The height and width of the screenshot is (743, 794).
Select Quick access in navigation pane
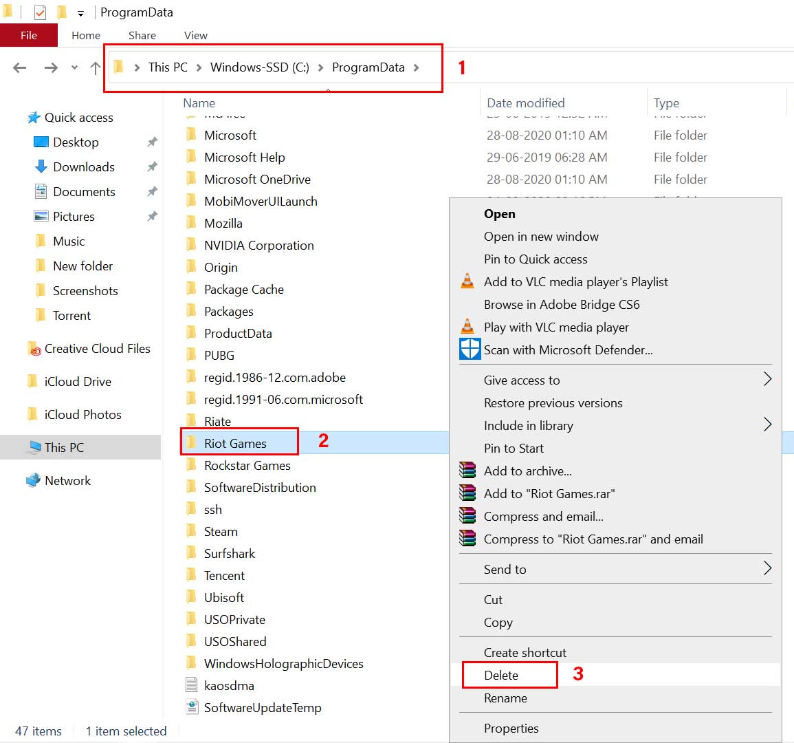point(78,118)
